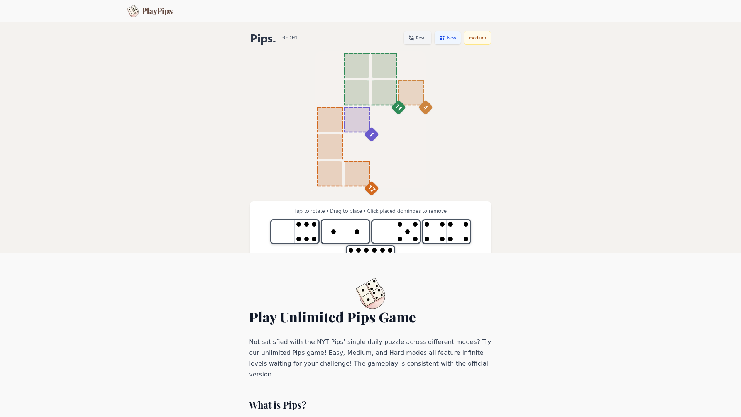Reset the puzzle board

tap(418, 38)
